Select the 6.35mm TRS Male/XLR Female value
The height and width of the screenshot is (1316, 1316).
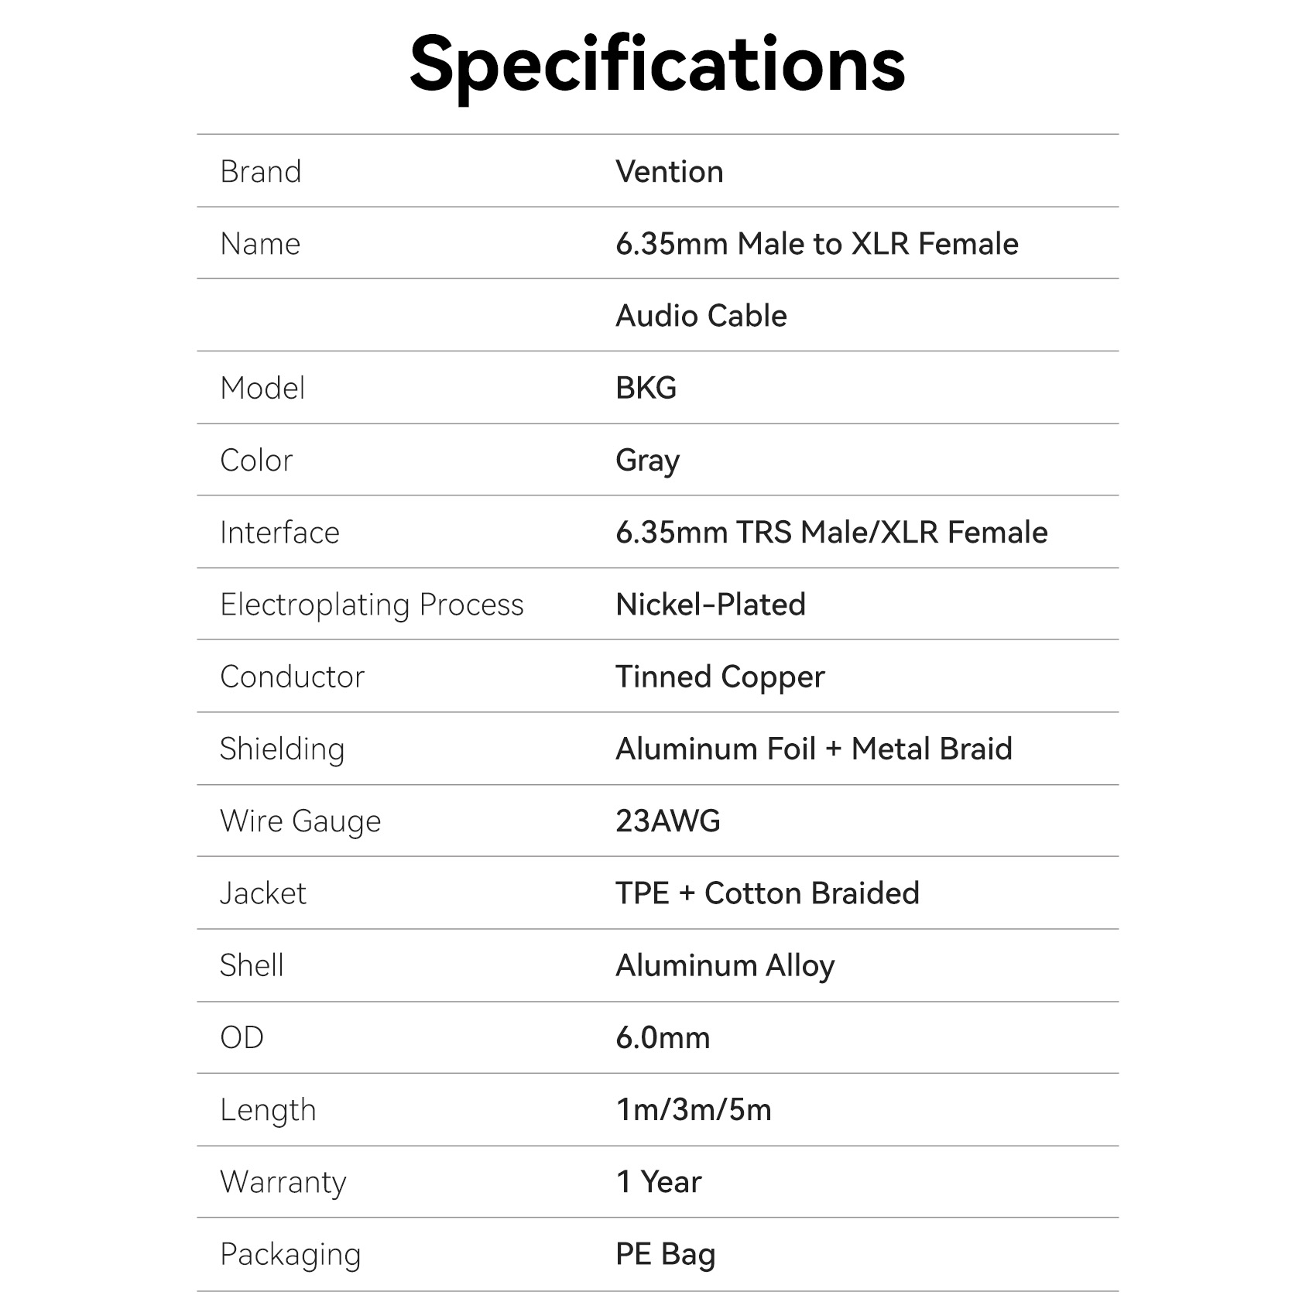point(831,533)
